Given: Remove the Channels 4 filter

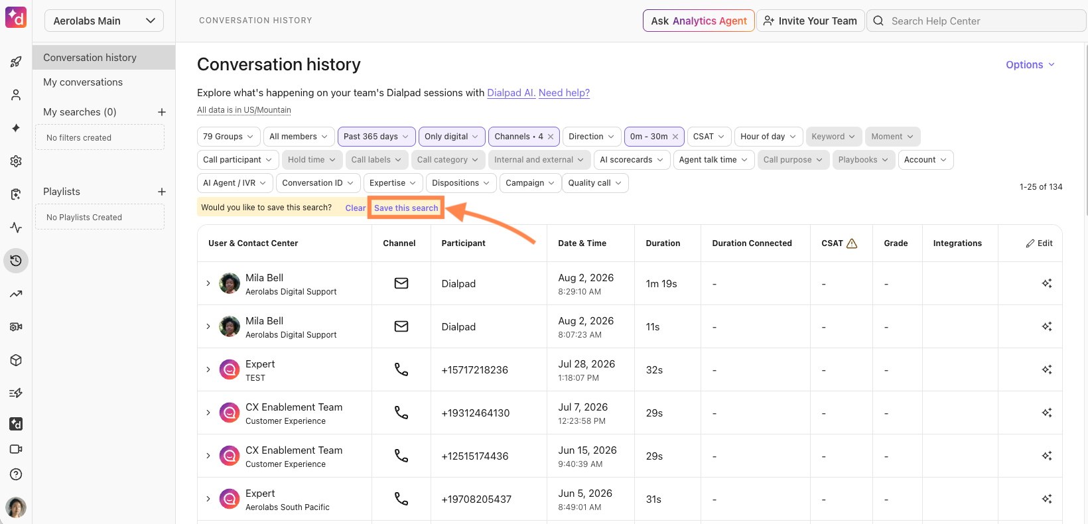Looking at the screenshot, I should click(x=551, y=137).
